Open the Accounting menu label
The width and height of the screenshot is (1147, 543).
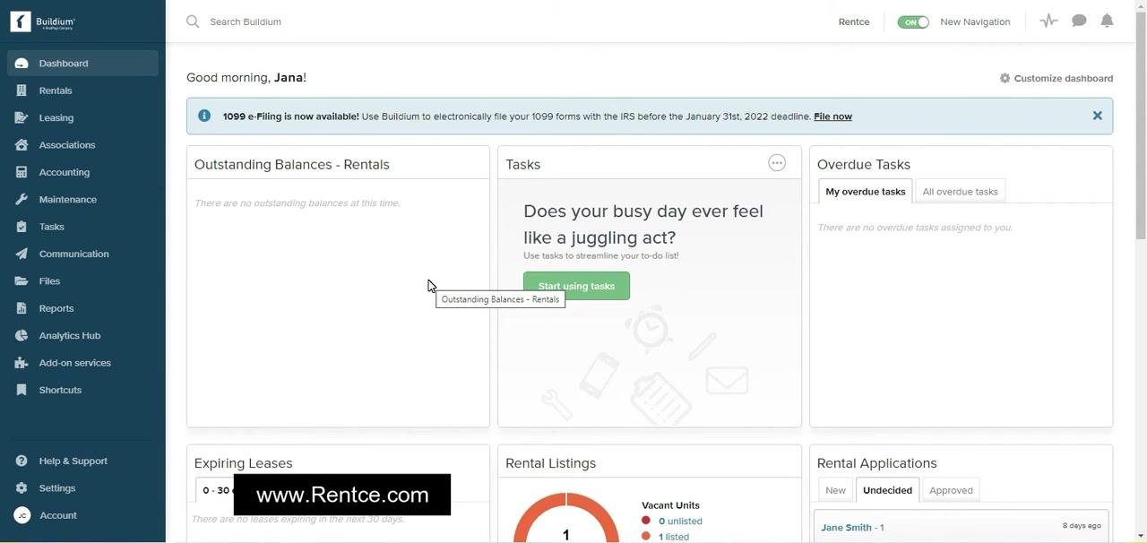click(65, 172)
